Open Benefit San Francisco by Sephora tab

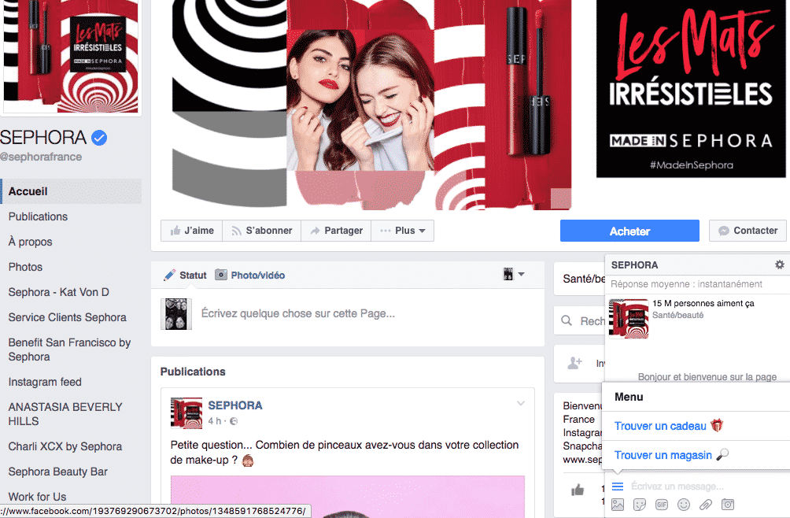[x=71, y=350]
